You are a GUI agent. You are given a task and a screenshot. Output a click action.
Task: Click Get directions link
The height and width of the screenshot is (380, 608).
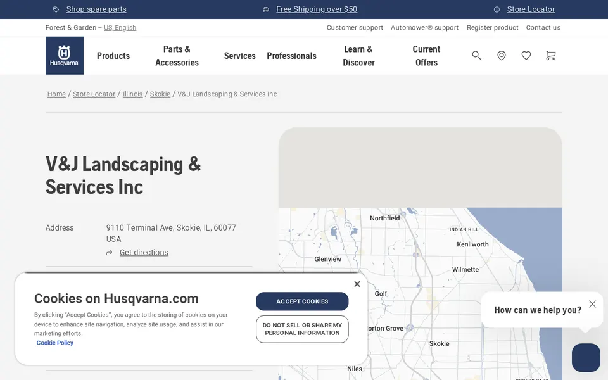[144, 253]
